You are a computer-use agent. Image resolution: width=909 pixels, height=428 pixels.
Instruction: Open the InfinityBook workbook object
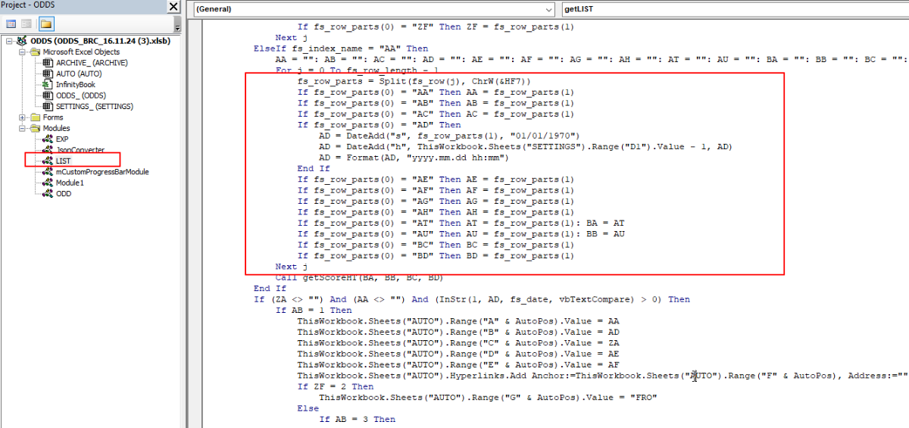75,85
